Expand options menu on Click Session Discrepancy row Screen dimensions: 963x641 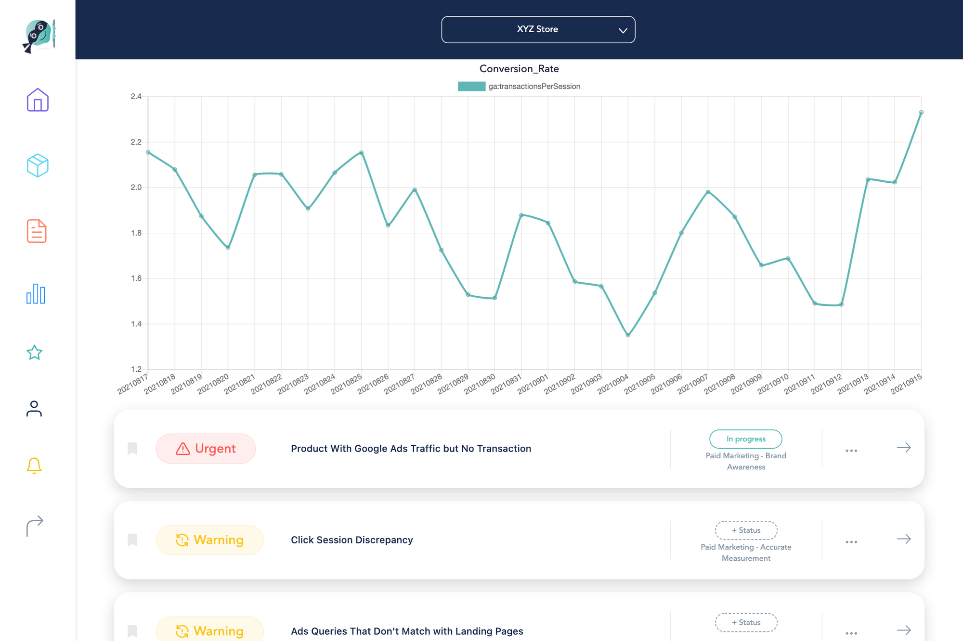point(851,541)
